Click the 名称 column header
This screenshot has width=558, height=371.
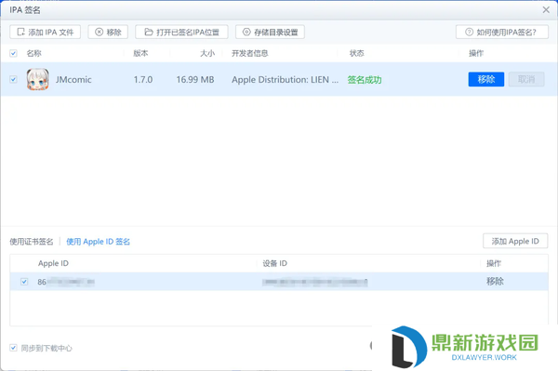(34, 53)
